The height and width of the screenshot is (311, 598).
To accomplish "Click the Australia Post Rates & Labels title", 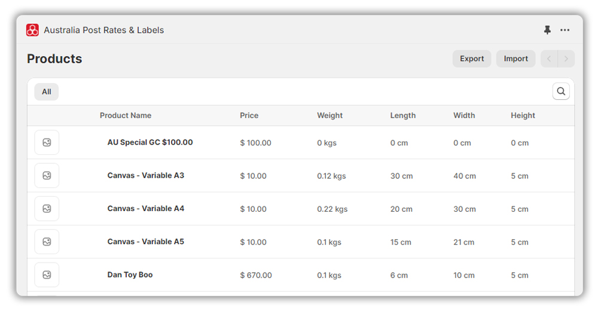I will click(103, 30).
